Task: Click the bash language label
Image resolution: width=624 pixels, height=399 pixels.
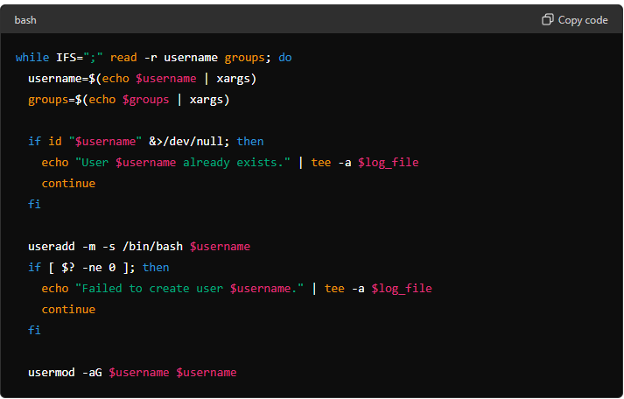Action: pyautogui.click(x=25, y=20)
